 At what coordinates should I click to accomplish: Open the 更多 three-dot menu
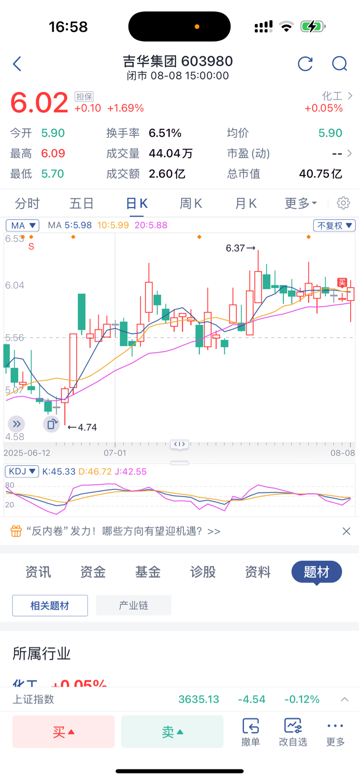pos(335,732)
